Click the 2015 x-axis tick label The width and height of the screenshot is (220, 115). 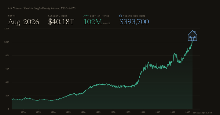pyautogui.click(x=158, y=112)
